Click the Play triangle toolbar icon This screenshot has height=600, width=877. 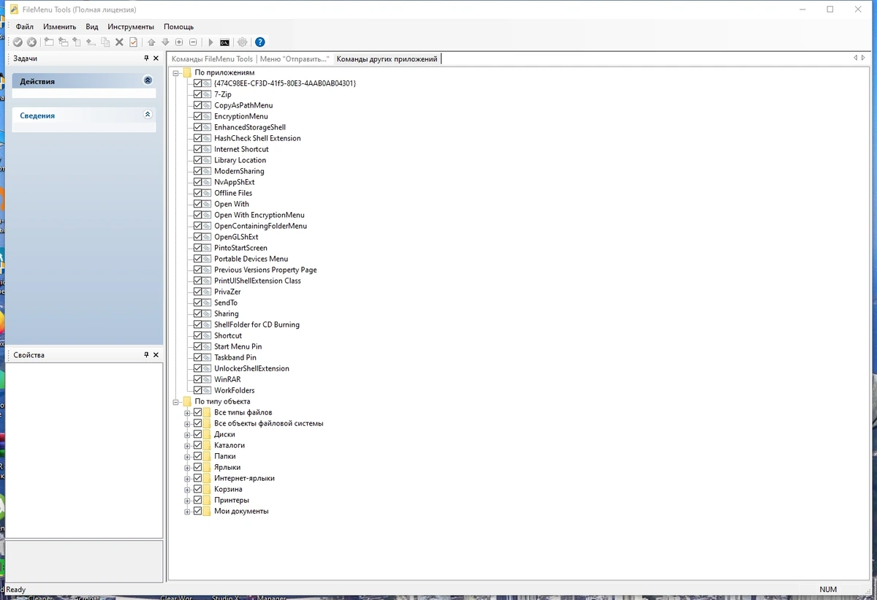[210, 42]
